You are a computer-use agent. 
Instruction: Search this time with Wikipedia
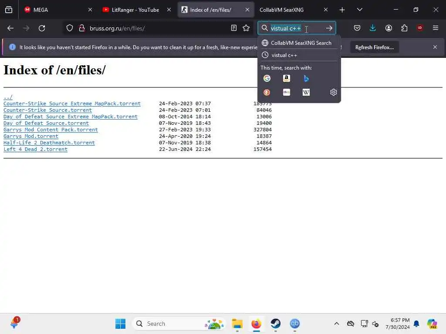pos(306,92)
